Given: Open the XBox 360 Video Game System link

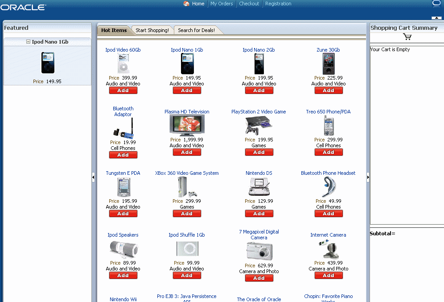Looking at the screenshot, I should click(187, 173).
